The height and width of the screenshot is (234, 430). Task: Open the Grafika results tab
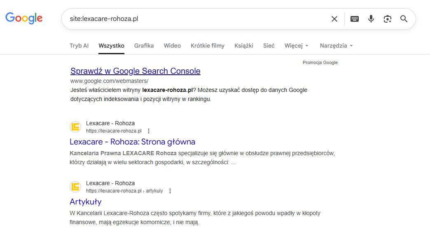pyautogui.click(x=144, y=46)
